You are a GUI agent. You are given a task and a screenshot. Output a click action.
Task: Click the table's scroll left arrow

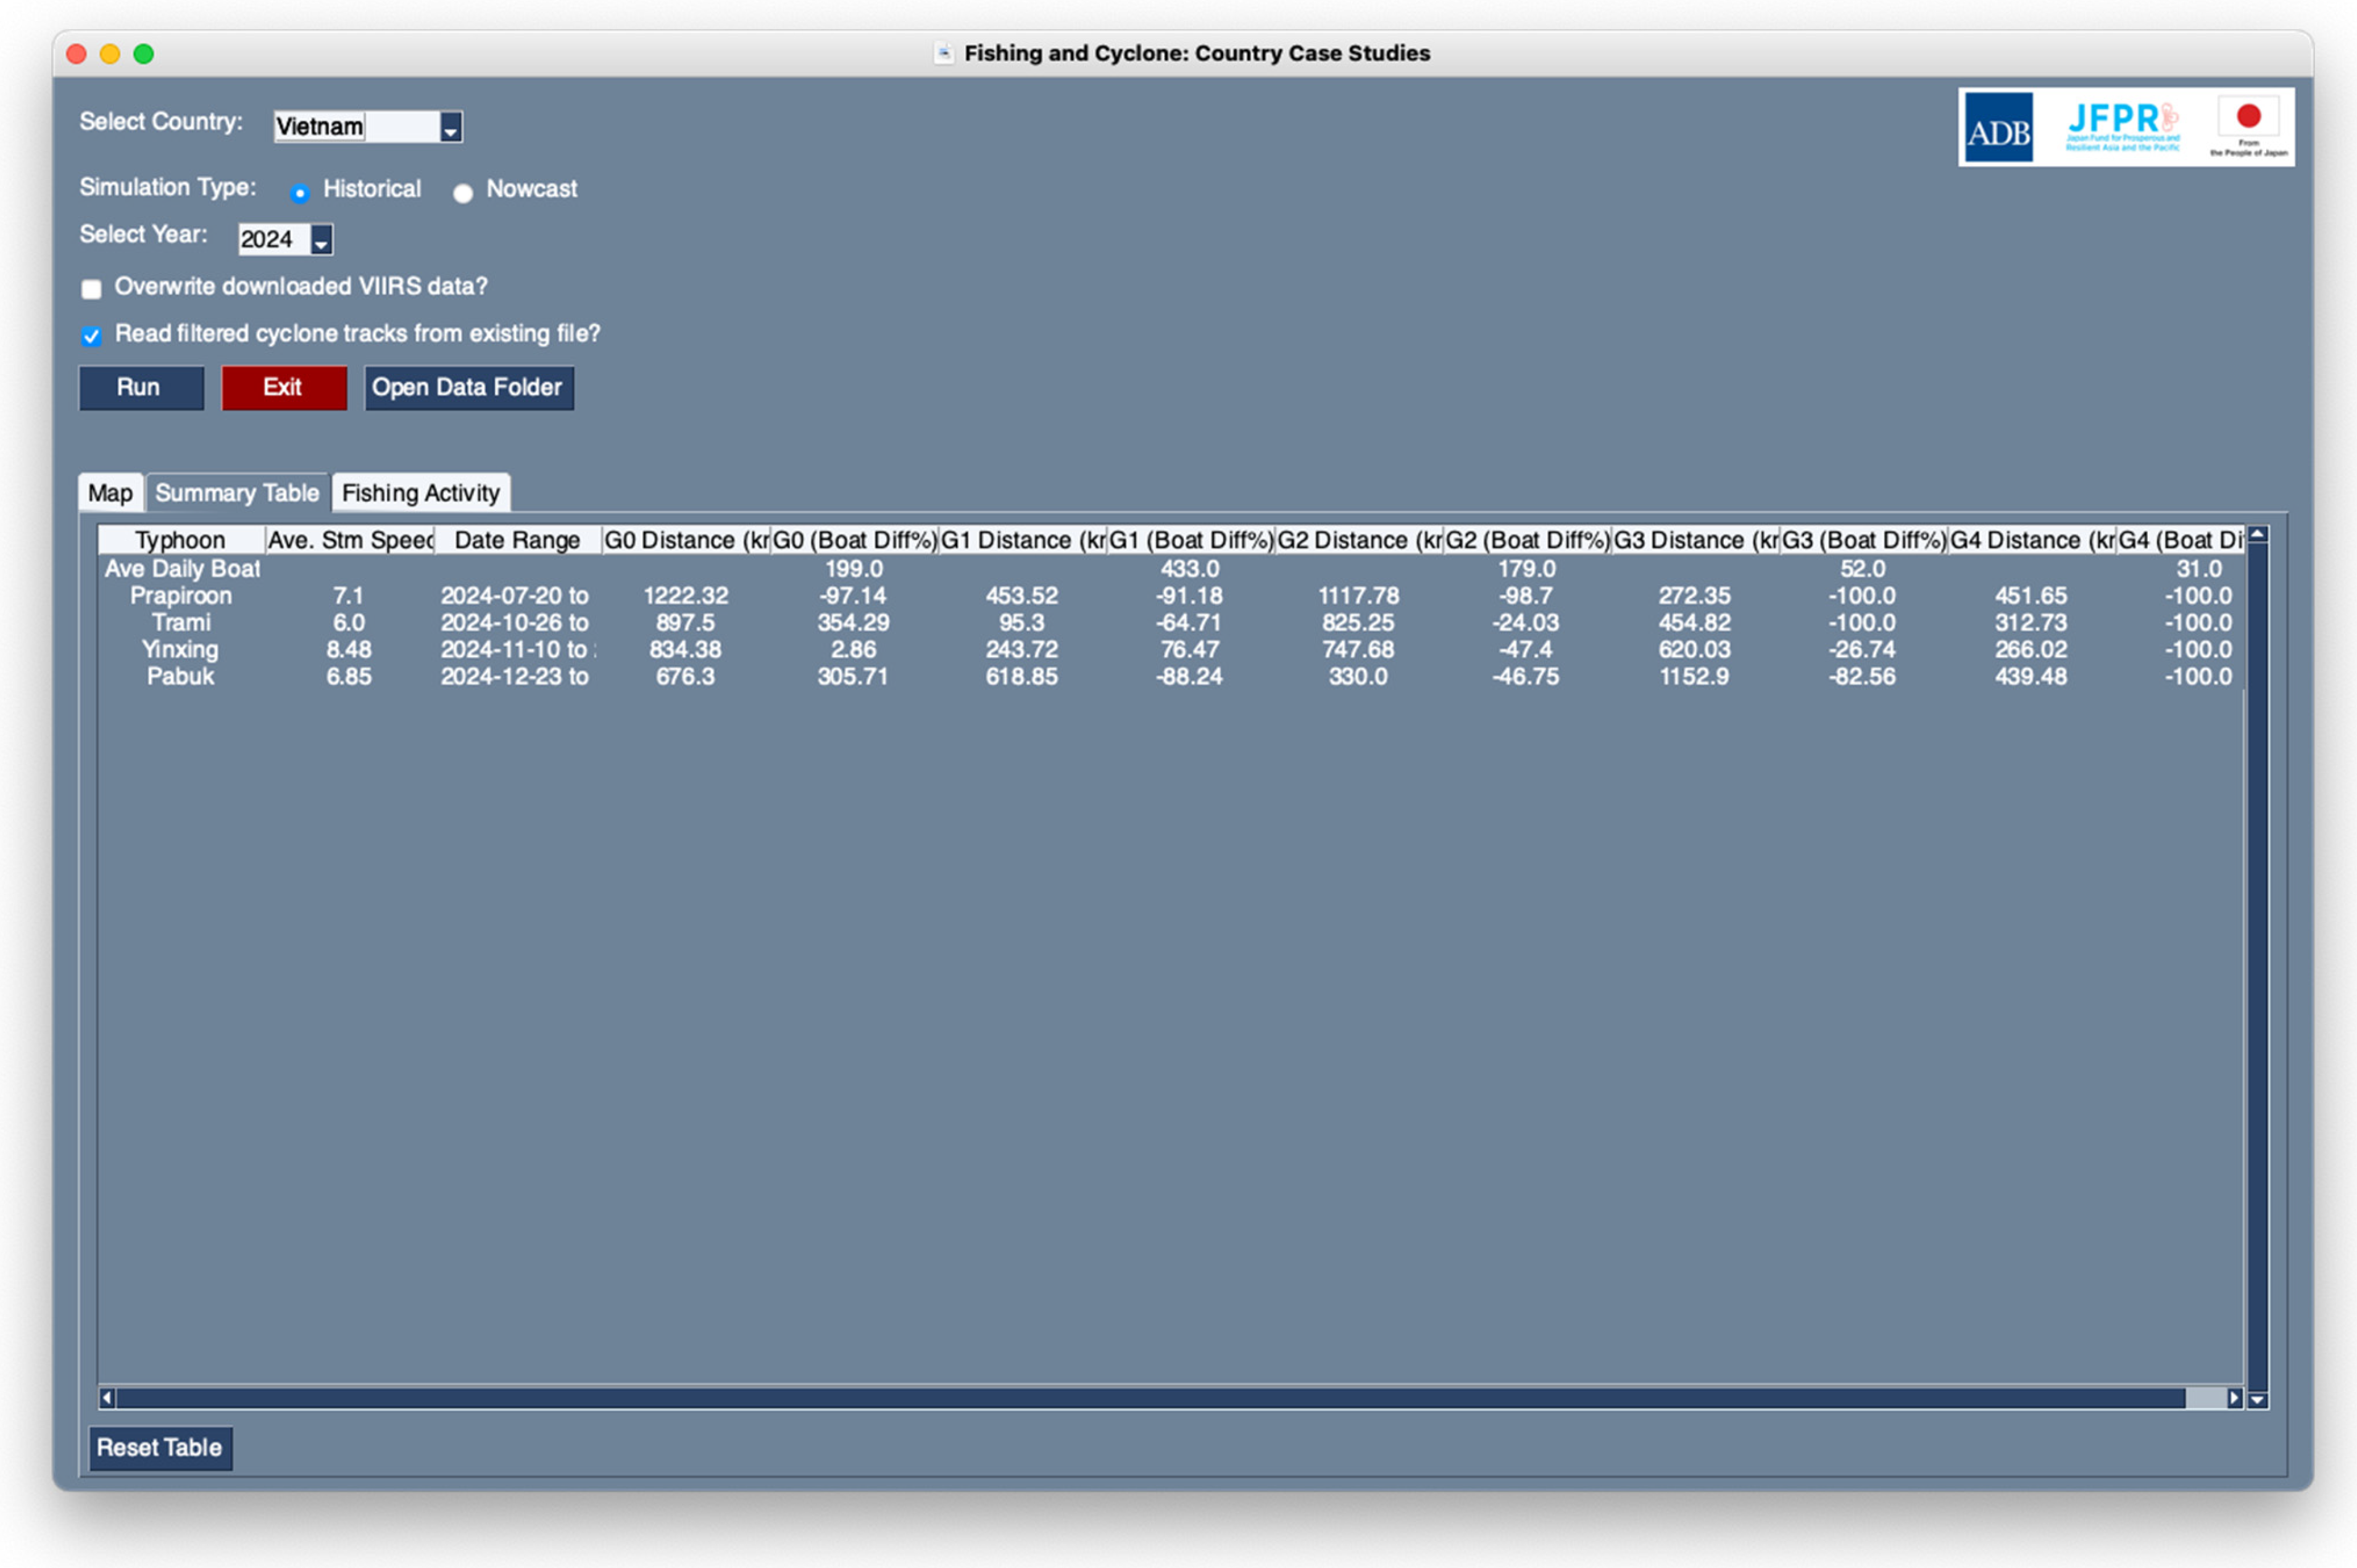tap(107, 1397)
